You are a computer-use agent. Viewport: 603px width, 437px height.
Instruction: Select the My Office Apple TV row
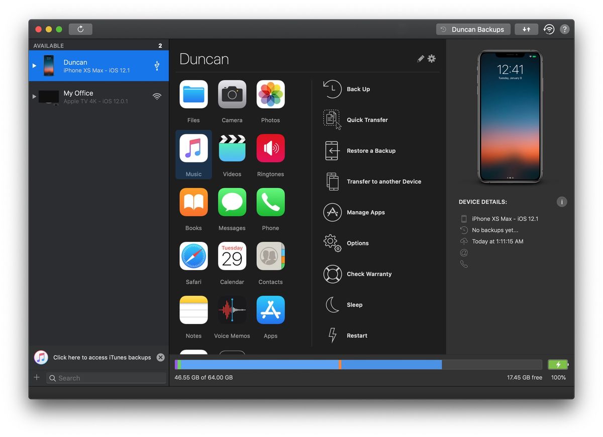tap(98, 96)
